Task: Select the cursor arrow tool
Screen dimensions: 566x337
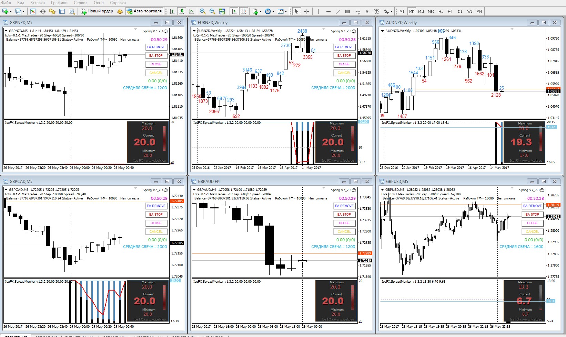Action: pyautogui.click(x=296, y=11)
